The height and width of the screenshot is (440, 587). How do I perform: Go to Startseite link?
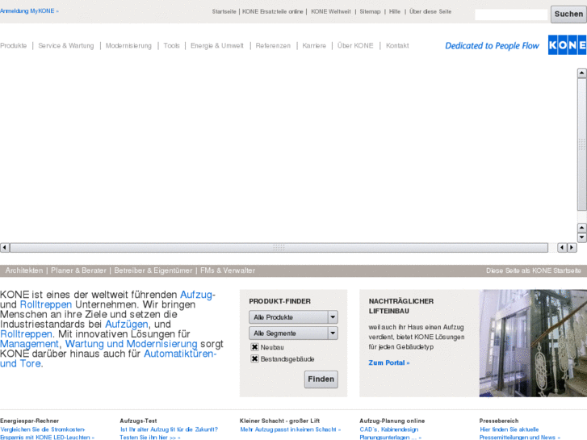[x=224, y=11]
